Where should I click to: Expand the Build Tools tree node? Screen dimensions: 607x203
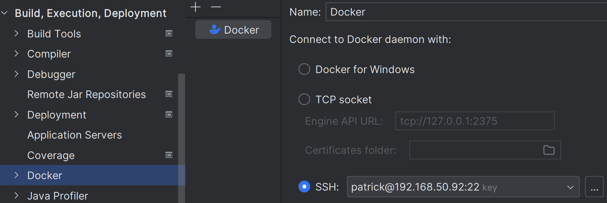16,34
